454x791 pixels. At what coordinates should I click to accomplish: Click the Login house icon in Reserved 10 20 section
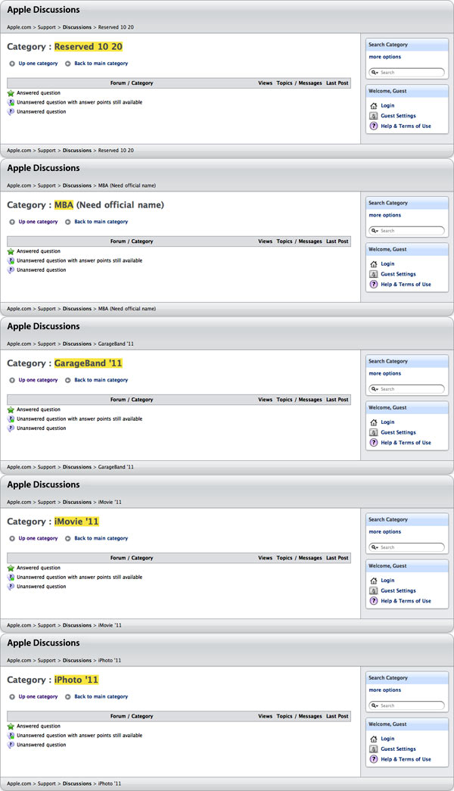click(374, 106)
